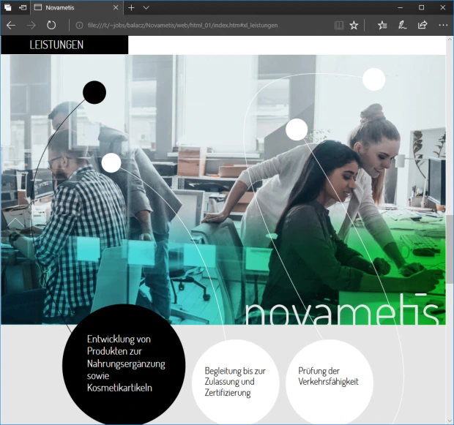Open the Favorites hub list icon
Screen dimensions: 454x425
click(x=382, y=25)
